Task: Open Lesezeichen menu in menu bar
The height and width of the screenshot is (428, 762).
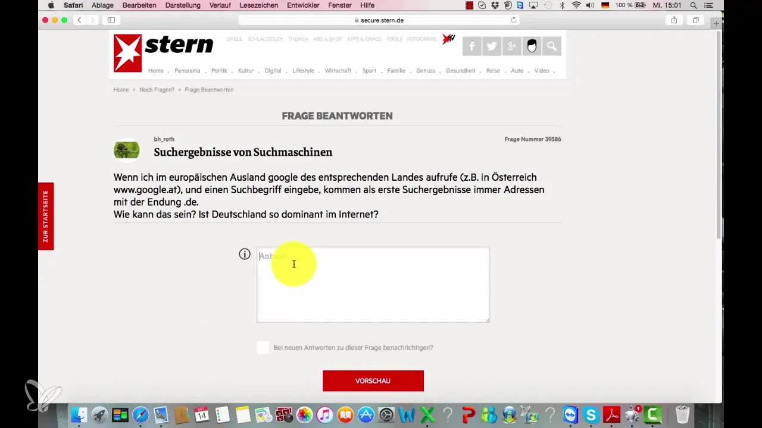Action: point(258,5)
